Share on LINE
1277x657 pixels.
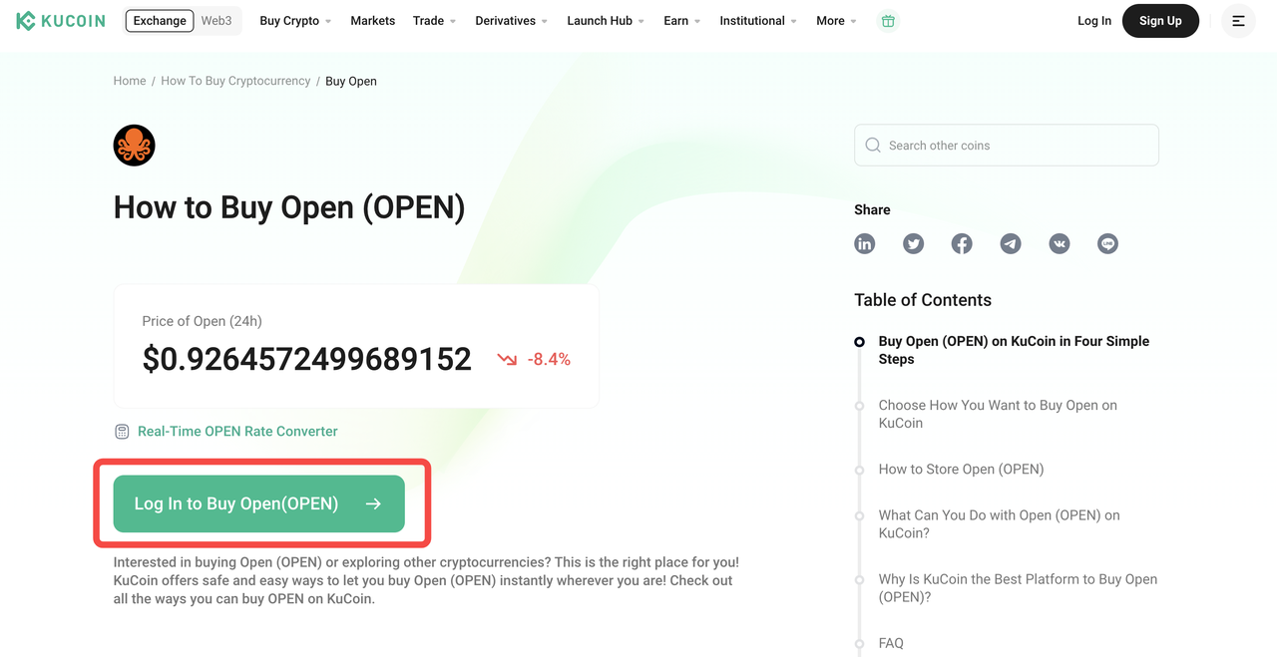point(1107,244)
